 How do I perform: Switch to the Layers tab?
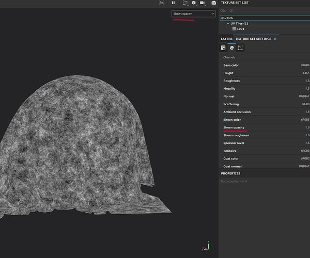click(226, 39)
